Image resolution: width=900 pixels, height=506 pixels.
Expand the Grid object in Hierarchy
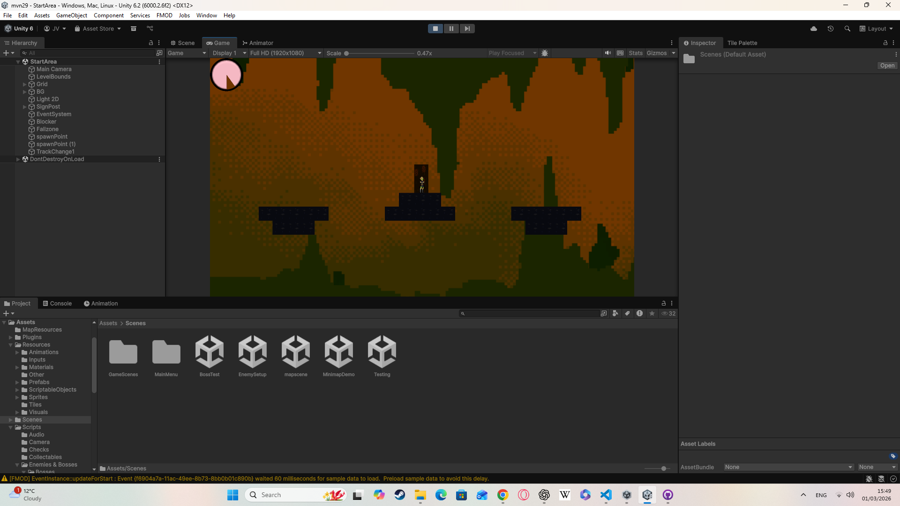(24, 84)
